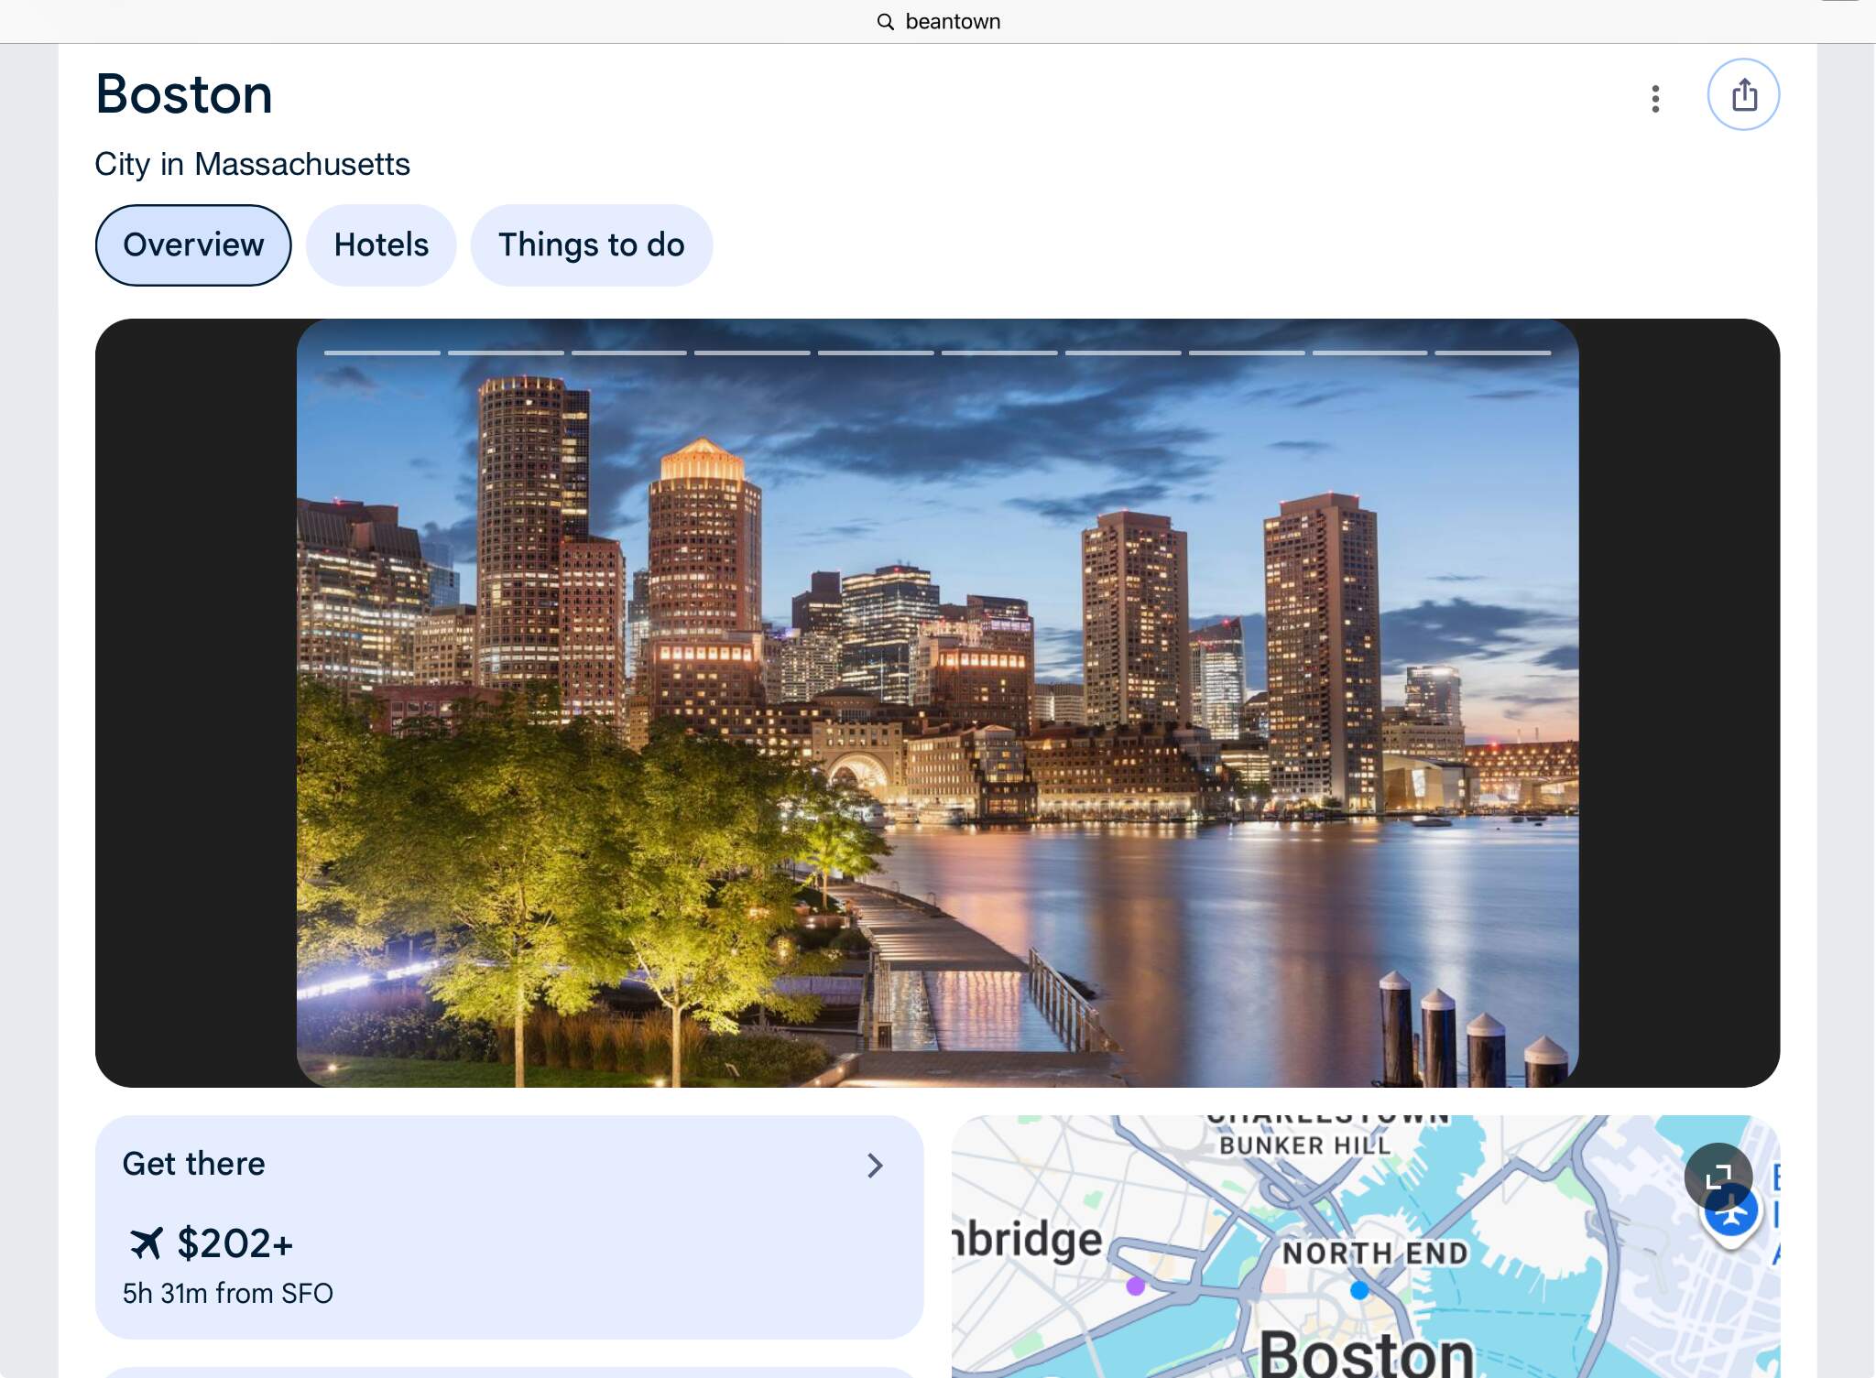Screen dimensions: 1876x1378
Task: Open the Get there chevron arrow
Action: click(x=875, y=1166)
